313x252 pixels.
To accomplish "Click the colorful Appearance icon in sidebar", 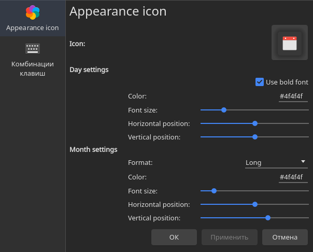I will click(x=33, y=12).
